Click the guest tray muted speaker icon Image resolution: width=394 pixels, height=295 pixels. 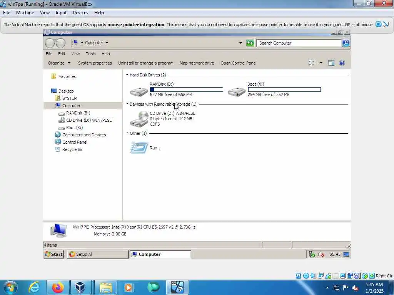click(x=321, y=254)
